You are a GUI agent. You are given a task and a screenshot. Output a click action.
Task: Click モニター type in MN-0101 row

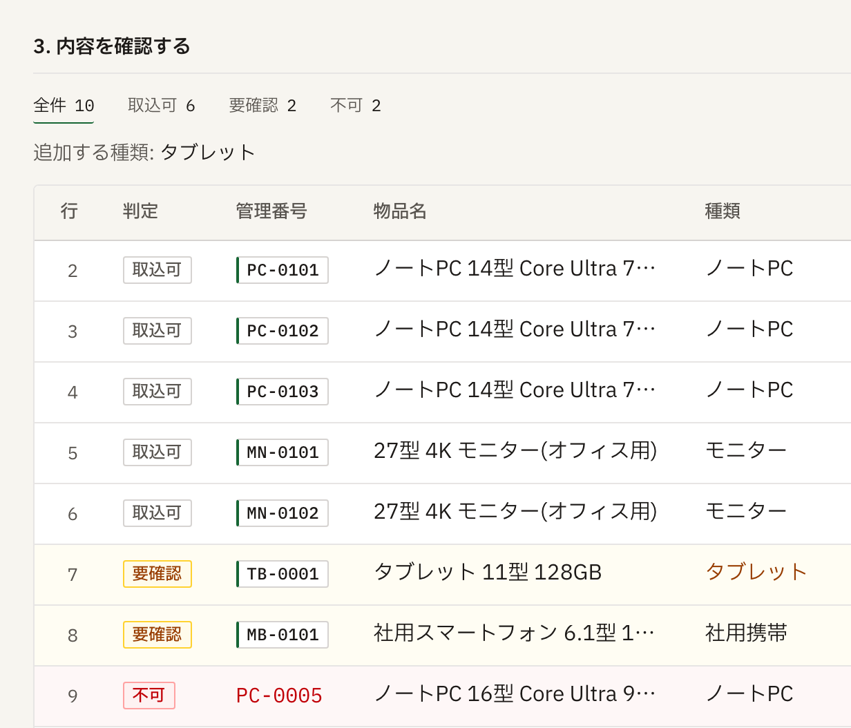pyautogui.click(x=746, y=451)
